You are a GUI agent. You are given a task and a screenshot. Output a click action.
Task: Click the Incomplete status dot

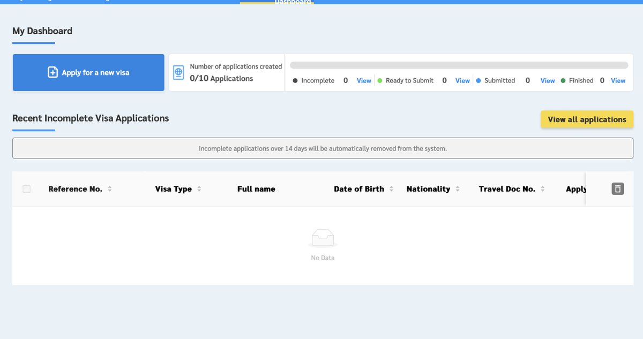(295, 81)
